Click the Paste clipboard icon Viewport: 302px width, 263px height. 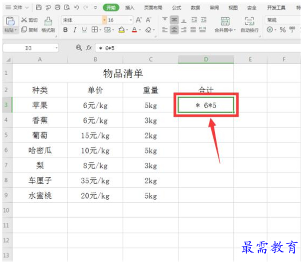click(10, 21)
